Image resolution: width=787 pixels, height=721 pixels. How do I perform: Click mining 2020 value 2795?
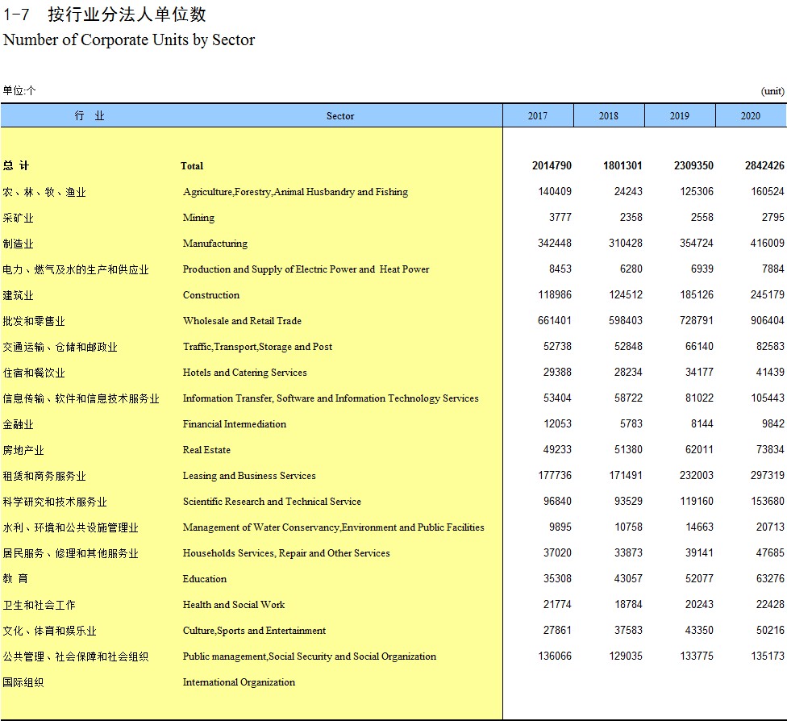pyautogui.click(x=773, y=218)
